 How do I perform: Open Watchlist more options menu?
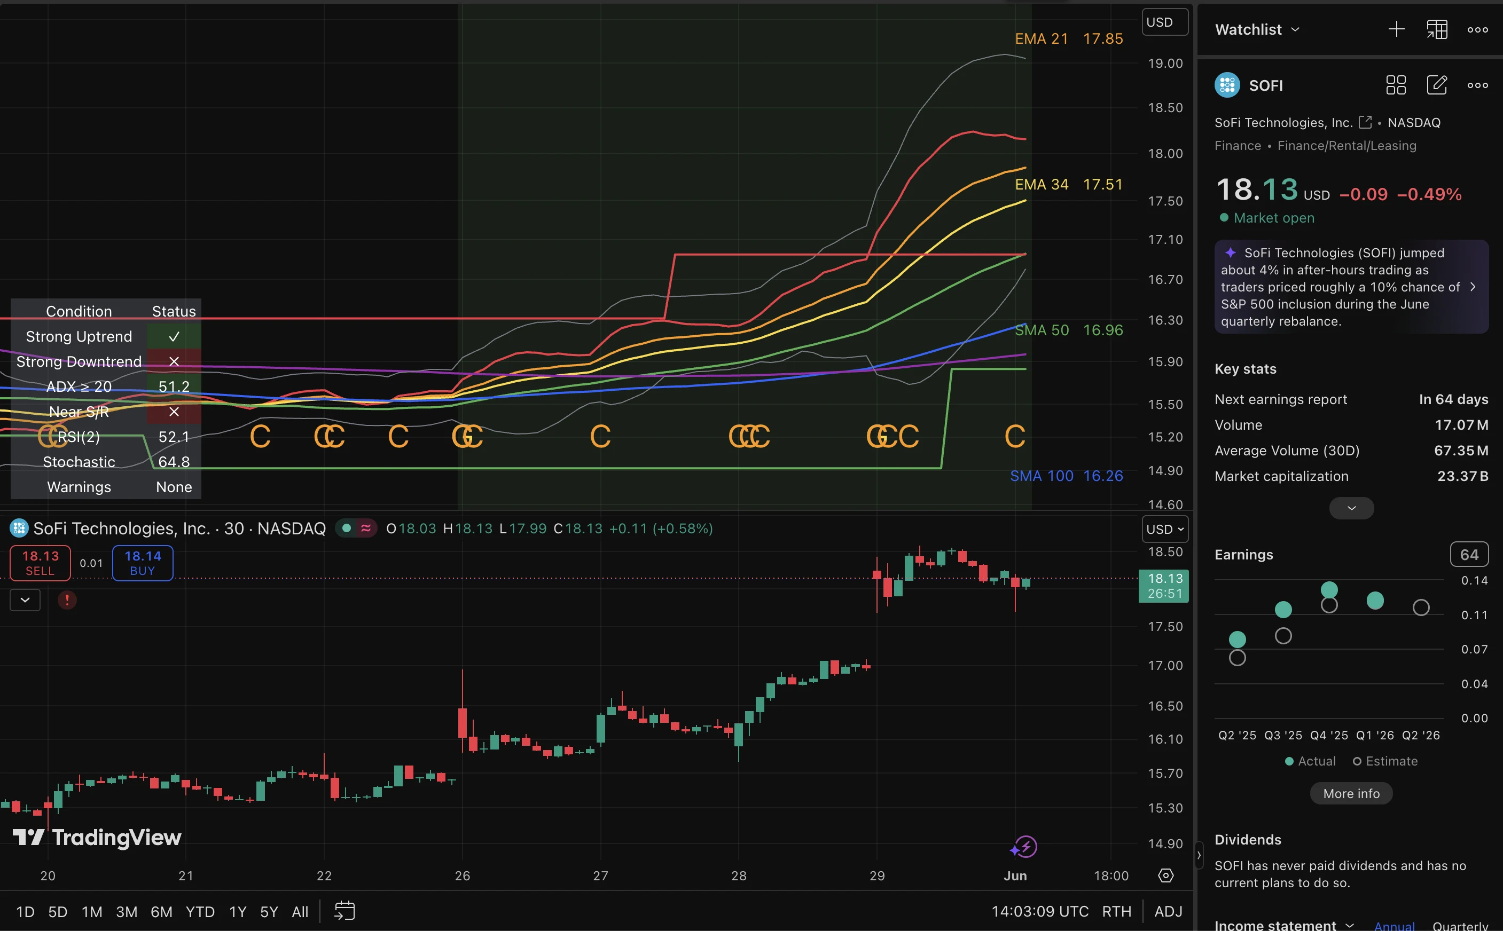[x=1478, y=29]
